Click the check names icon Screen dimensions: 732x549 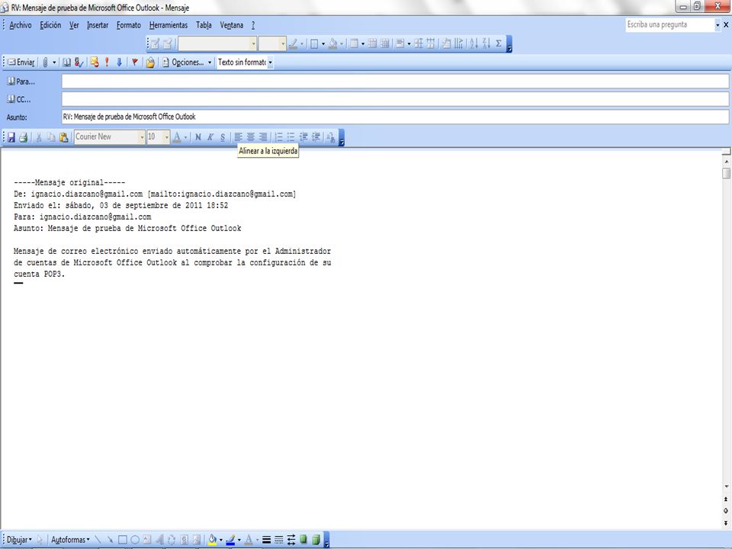click(x=79, y=62)
